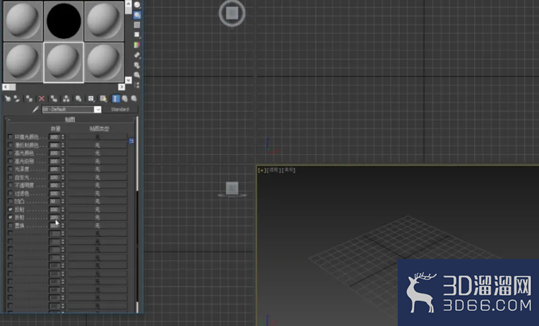Click the Select by Material icon
The width and height of the screenshot is (539, 326).
point(137,75)
